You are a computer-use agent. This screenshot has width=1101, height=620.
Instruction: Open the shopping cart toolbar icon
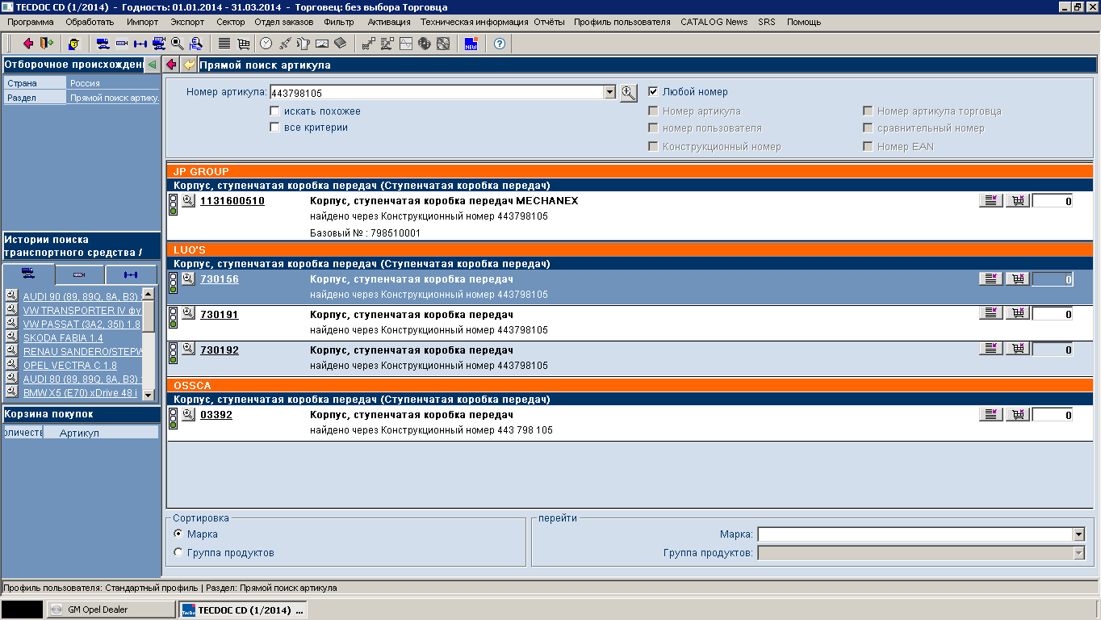[243, 44]
